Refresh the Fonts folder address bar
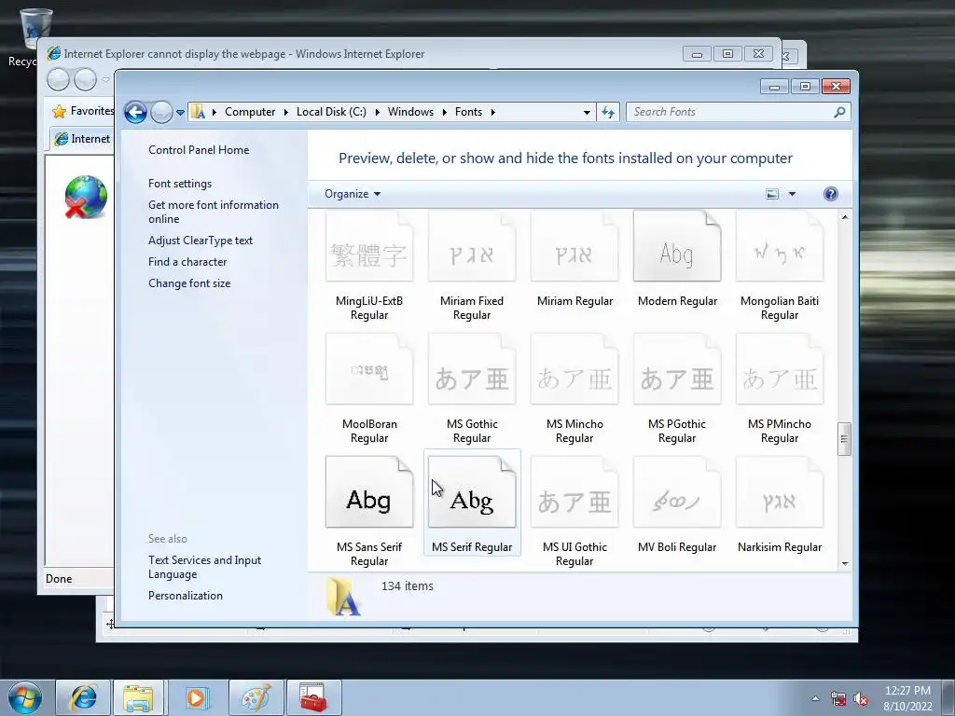 [608, 112]
